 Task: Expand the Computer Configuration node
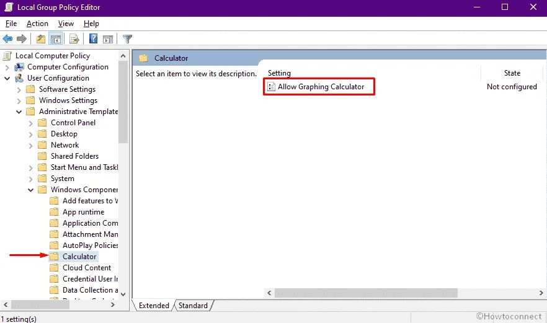(x=7, y=68)
